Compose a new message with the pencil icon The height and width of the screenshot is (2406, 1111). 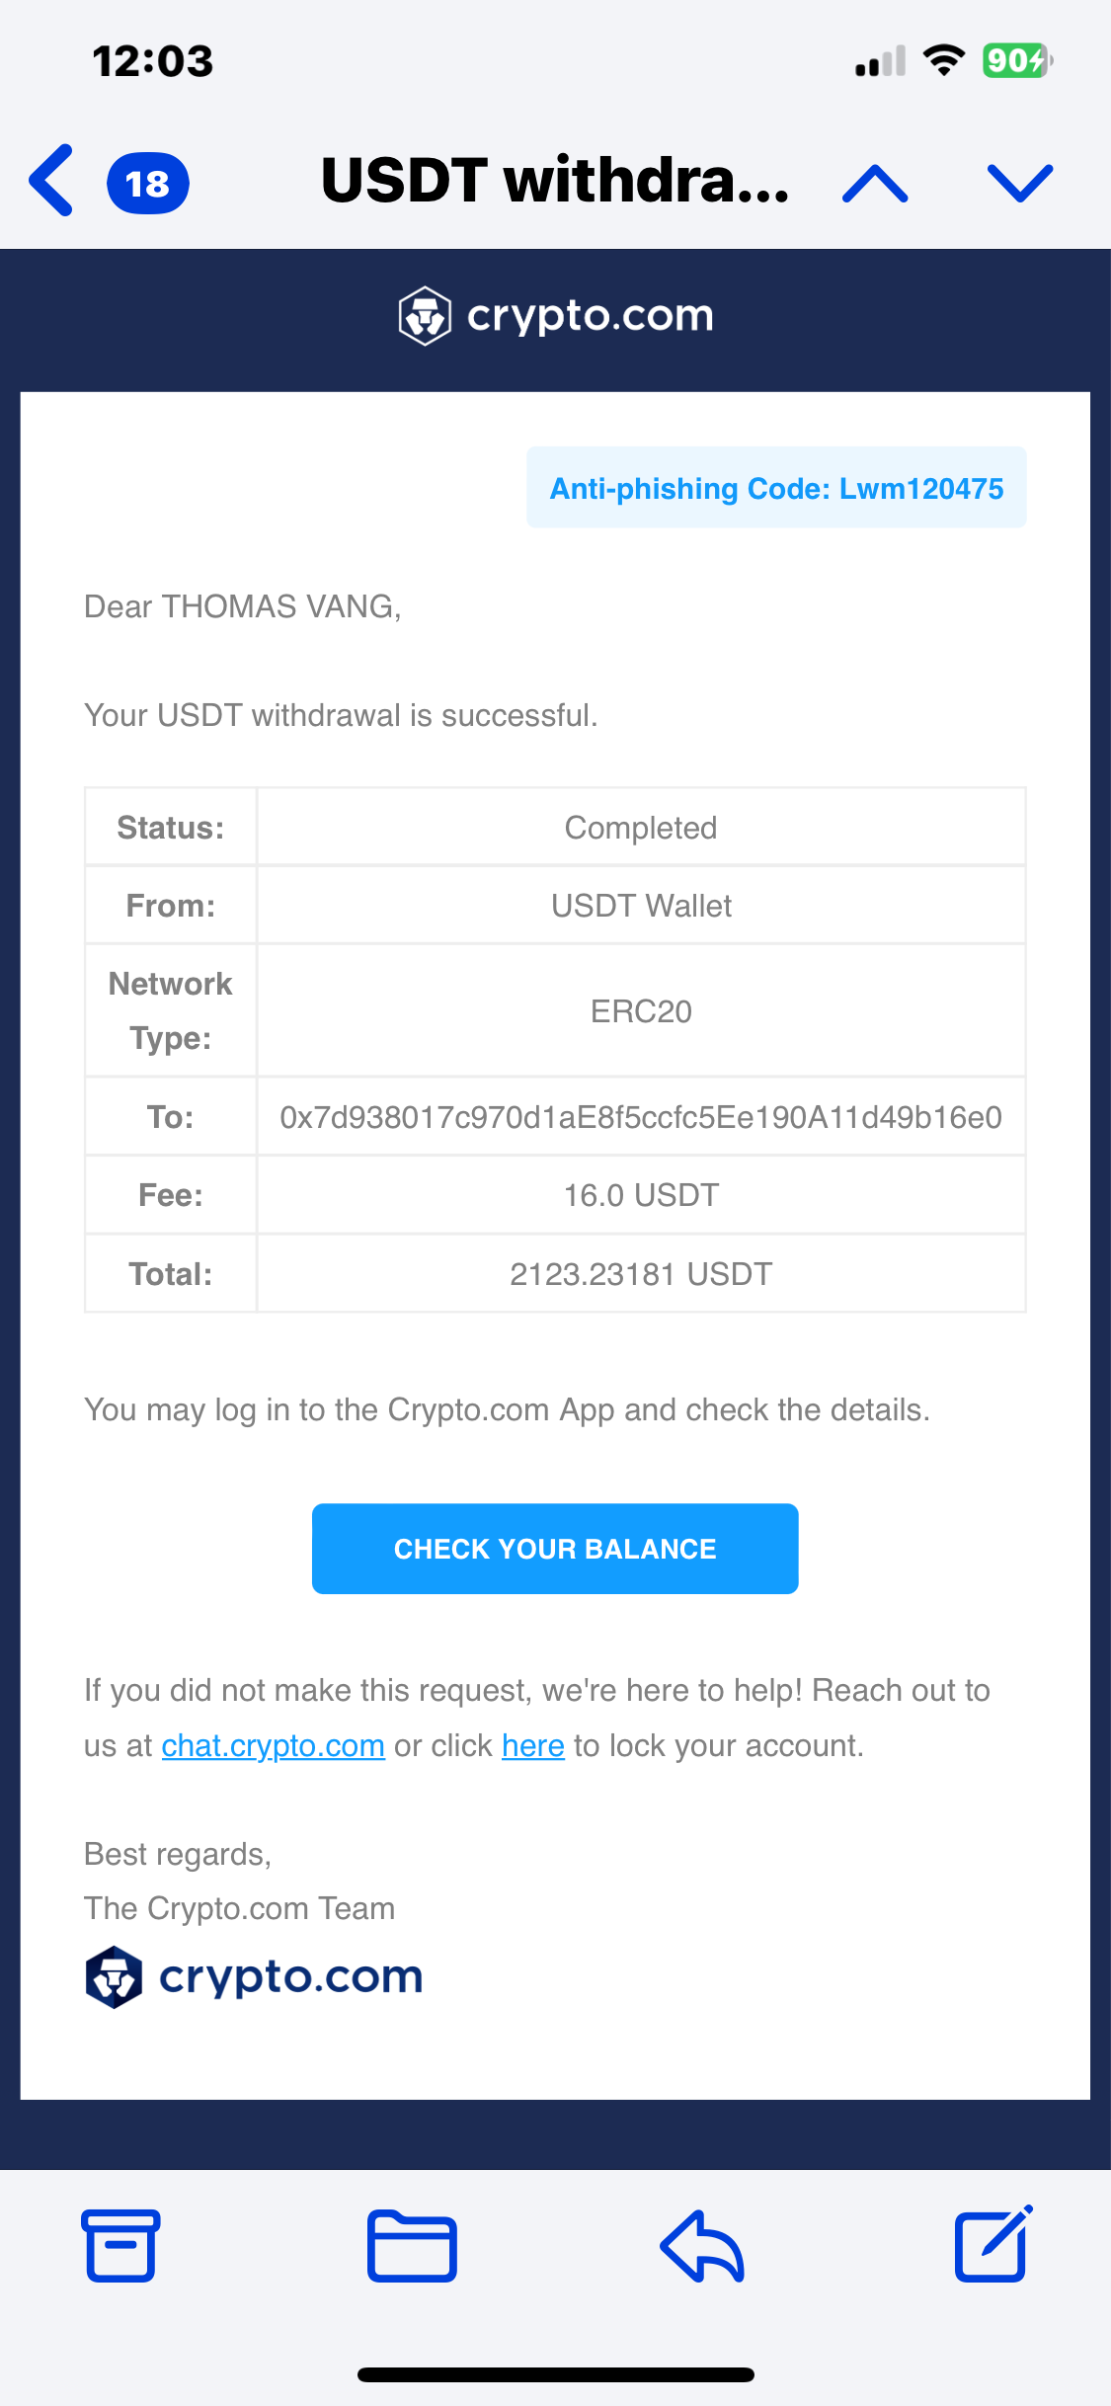(992, 2244)
